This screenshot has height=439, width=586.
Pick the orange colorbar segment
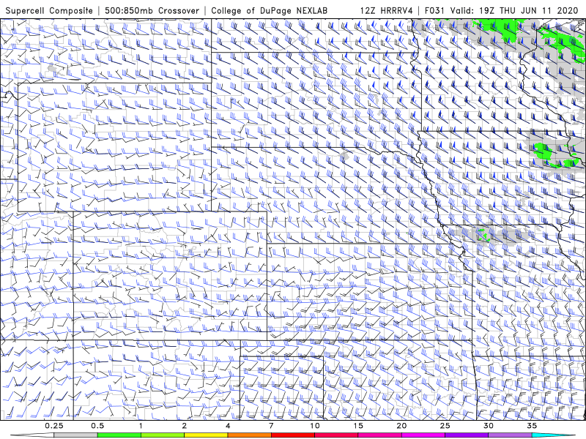249,435
